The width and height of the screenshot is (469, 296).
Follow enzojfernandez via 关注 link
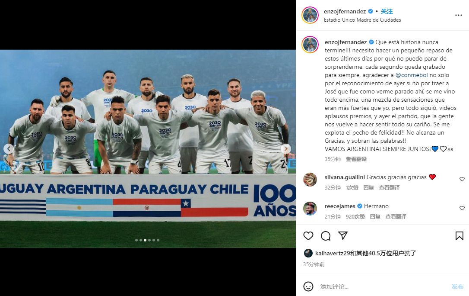(387, 11)
